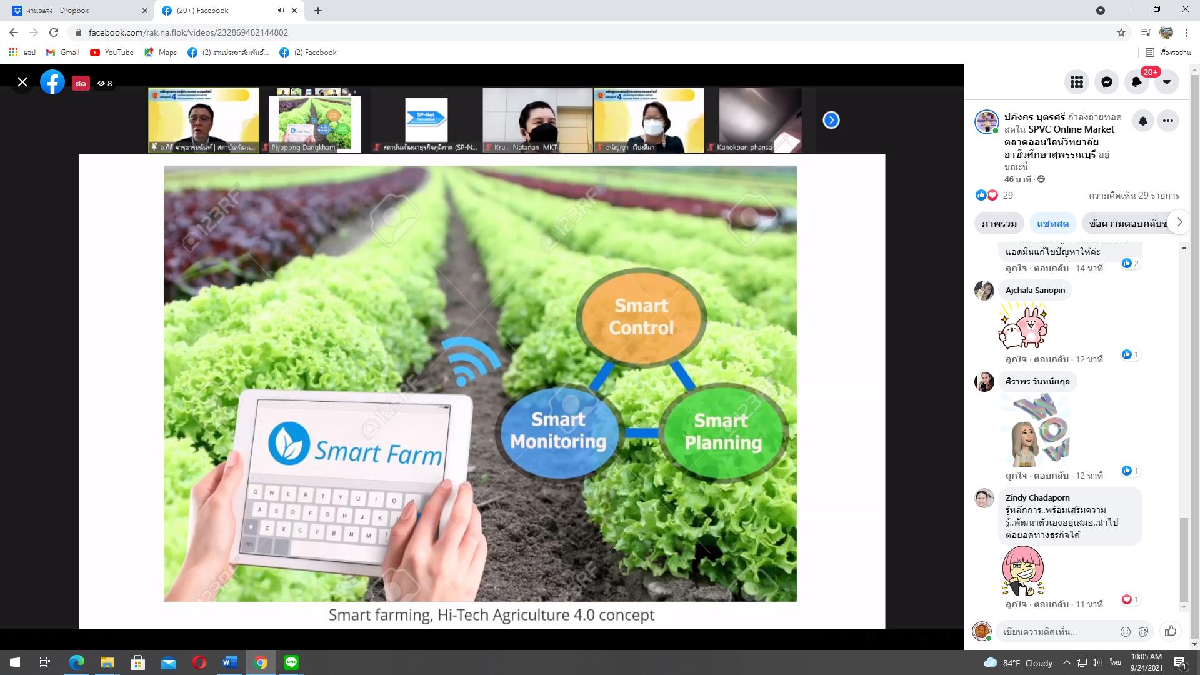This screenshot has height=675, width=1200.
Task: Send a thumbs-up like next to comment box
Action: pos(1171,631)
